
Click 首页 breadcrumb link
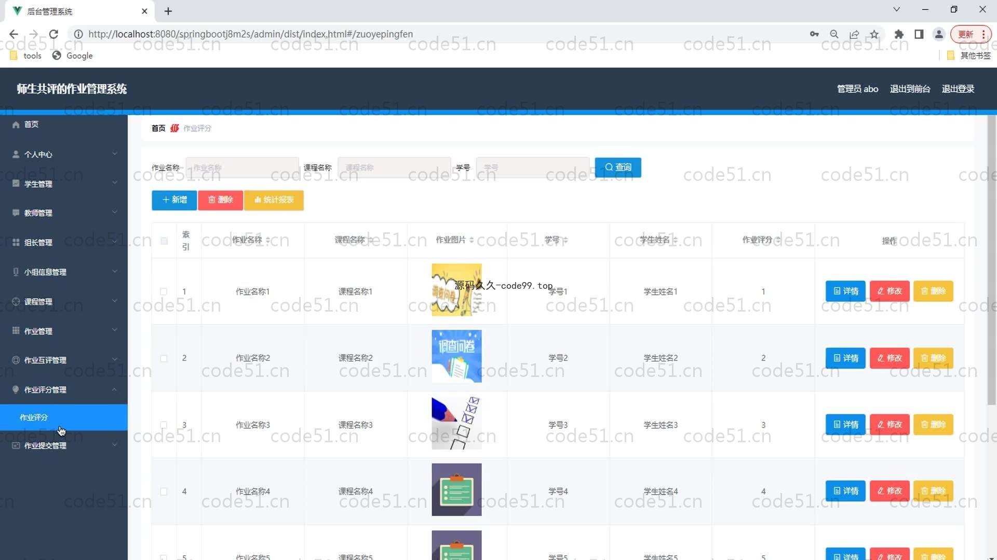tap(158, 128)
